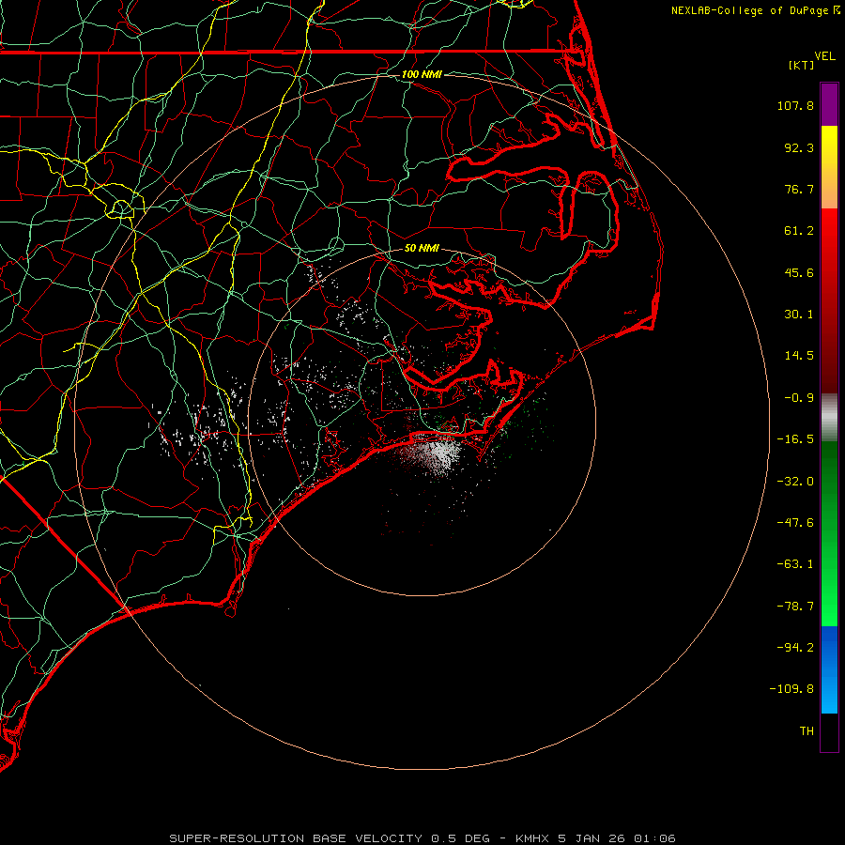Click the 45.6 velocity scale value
Image resolution: width=845 pixels, height=845 pixels.
click(799, 272)
